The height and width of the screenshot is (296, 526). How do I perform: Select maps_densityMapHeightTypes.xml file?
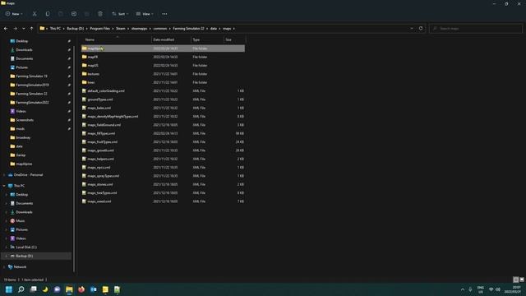click(x=163, y=117)
